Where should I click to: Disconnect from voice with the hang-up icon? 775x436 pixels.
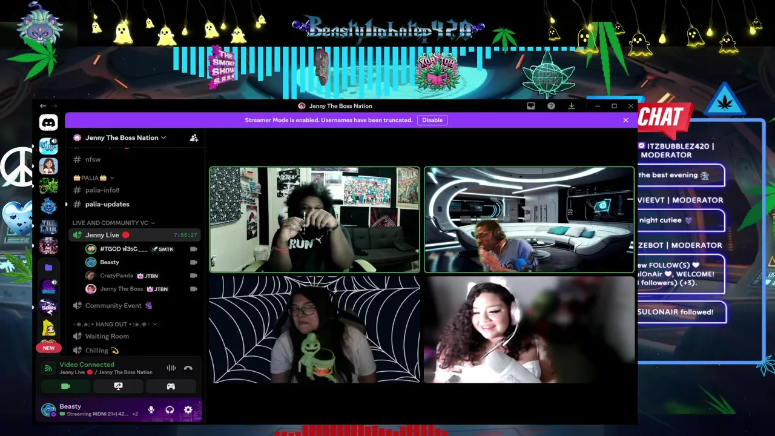[x=188, y=368]
